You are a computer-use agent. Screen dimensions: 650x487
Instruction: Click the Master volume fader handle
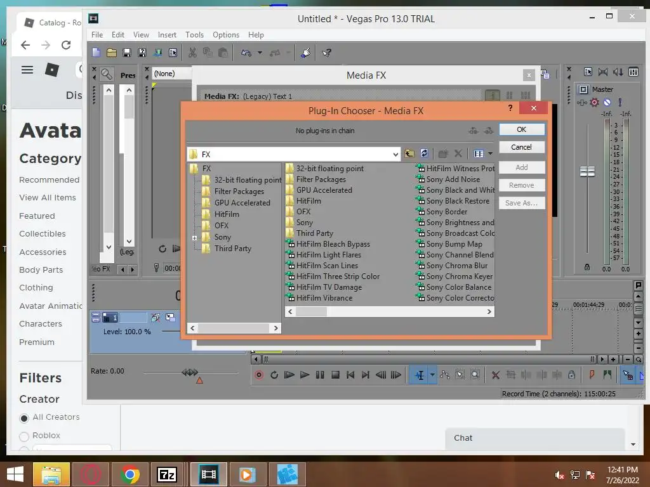coord(587,171)
